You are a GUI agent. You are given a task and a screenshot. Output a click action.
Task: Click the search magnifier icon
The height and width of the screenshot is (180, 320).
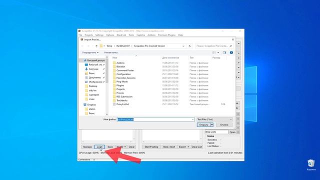click(231, 46)
